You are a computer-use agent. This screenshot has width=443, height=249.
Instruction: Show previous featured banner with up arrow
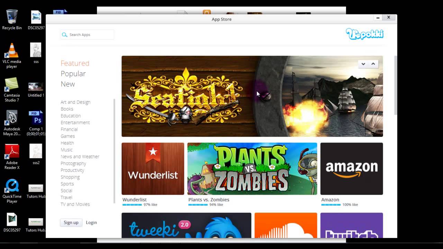tap(373, 64)
